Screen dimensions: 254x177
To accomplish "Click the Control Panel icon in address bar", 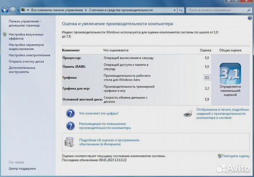I will tap(23, 10).
